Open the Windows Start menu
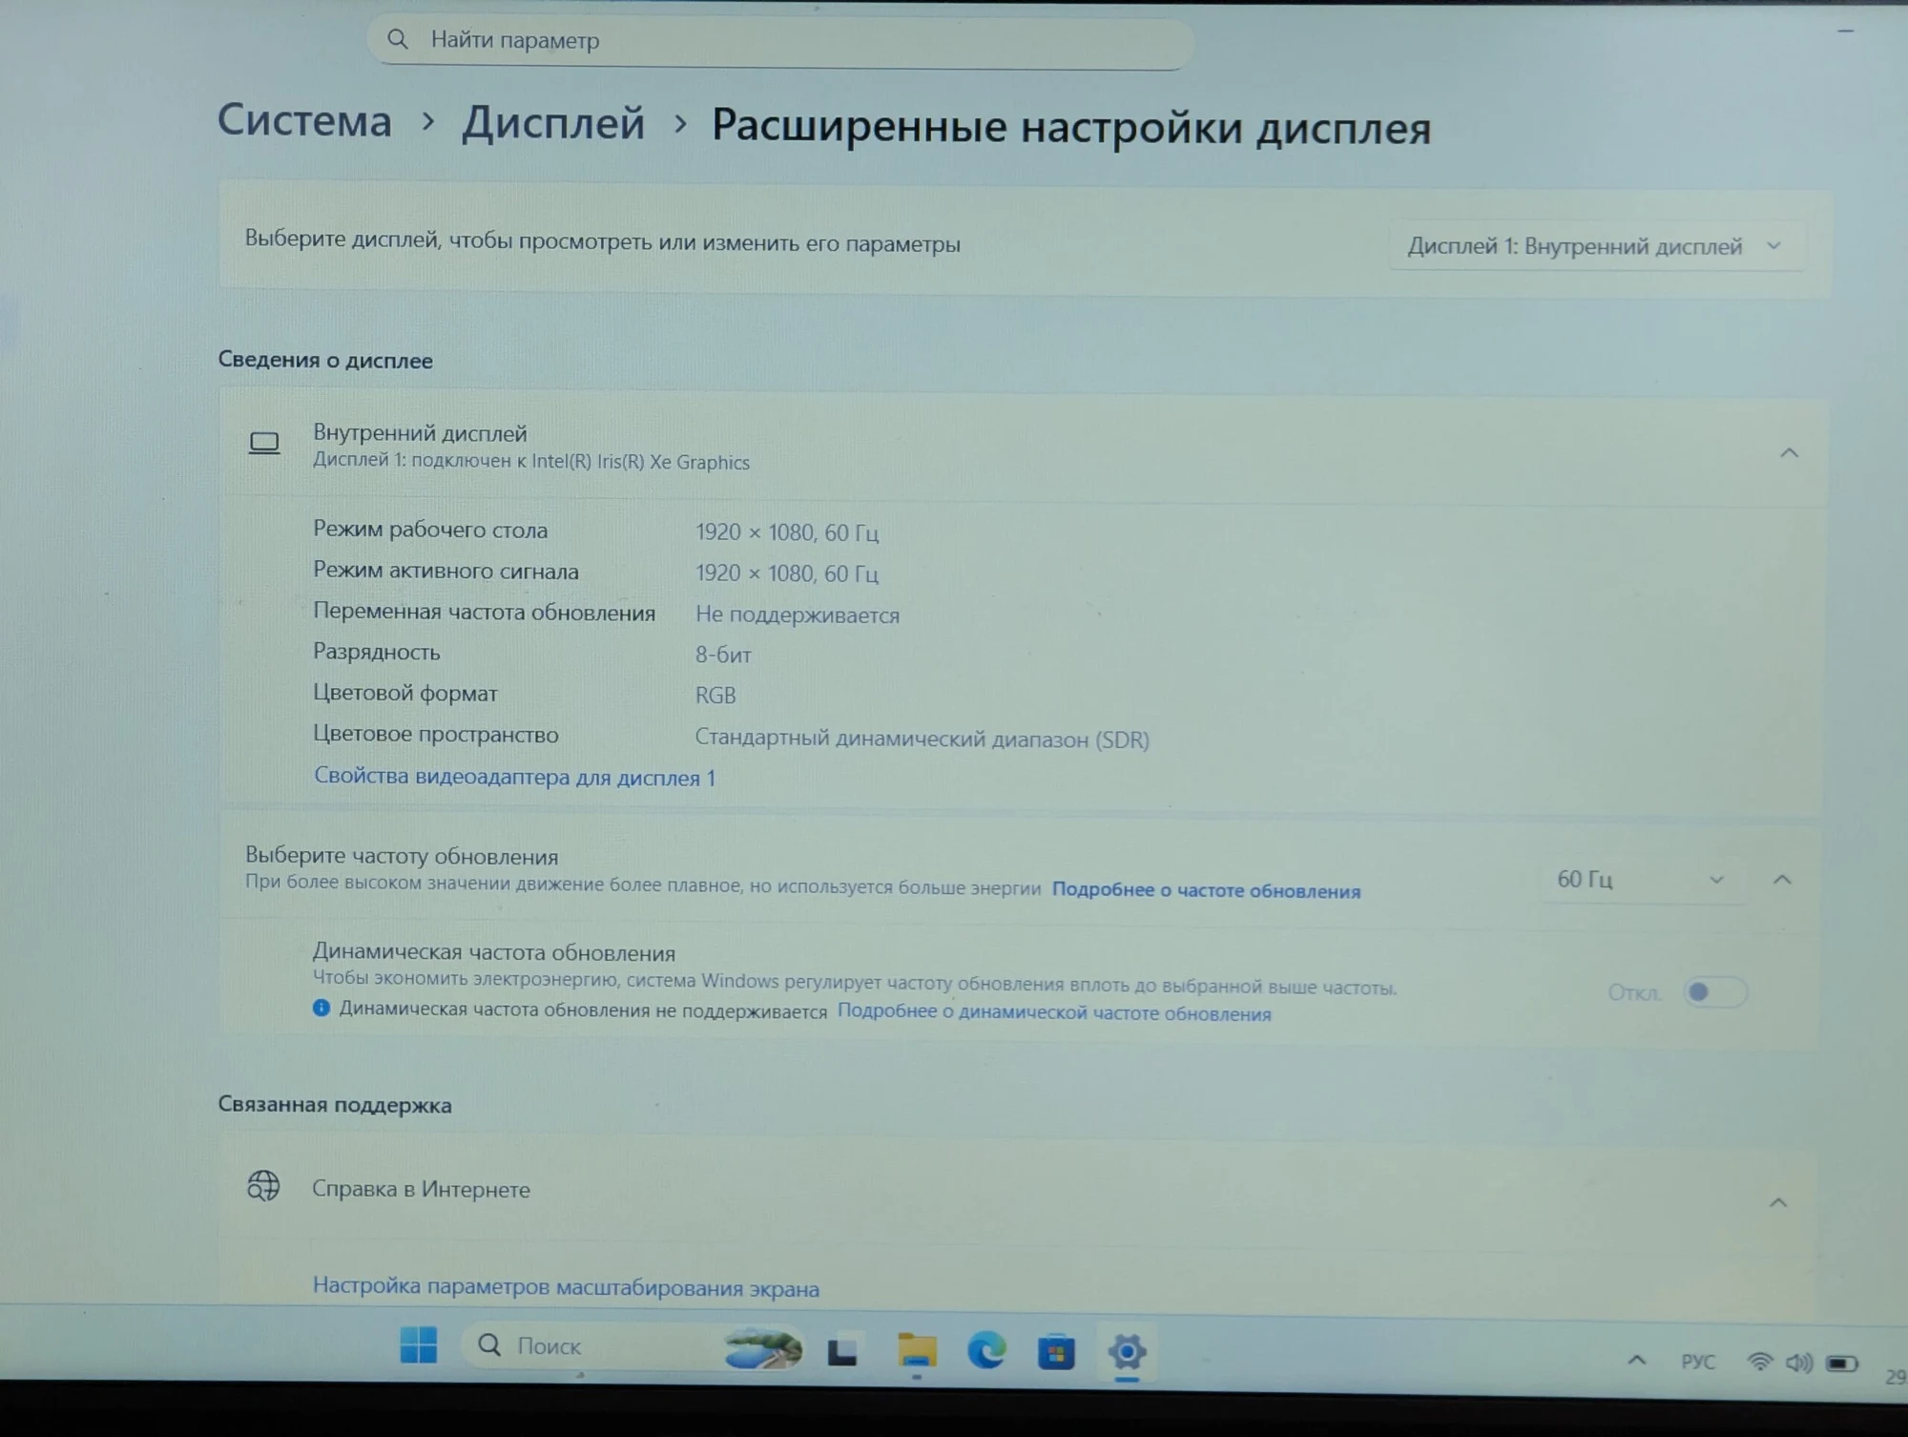This screenshot has height=1437, width=1908. (x=418, y=1345)
